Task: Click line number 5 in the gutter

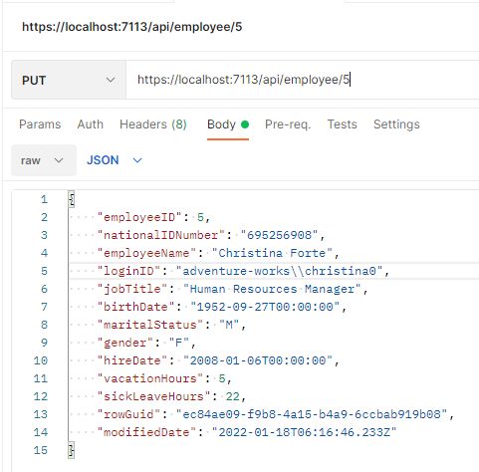Action: [44, 271]
